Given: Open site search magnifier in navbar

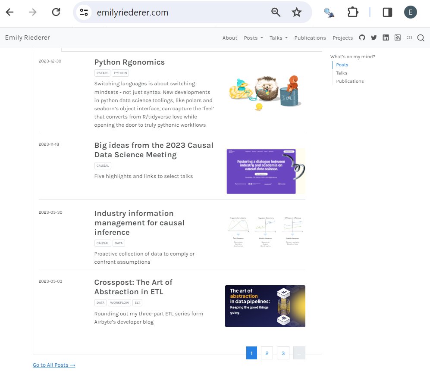Looking at the screenshot, I should pyautogui.click(x=421, y=38).
